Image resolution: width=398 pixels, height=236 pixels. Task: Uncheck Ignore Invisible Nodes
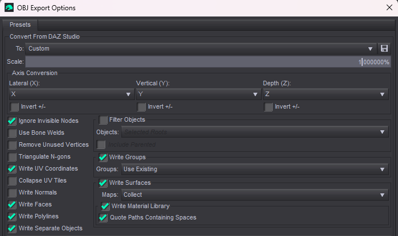[13, 121]
